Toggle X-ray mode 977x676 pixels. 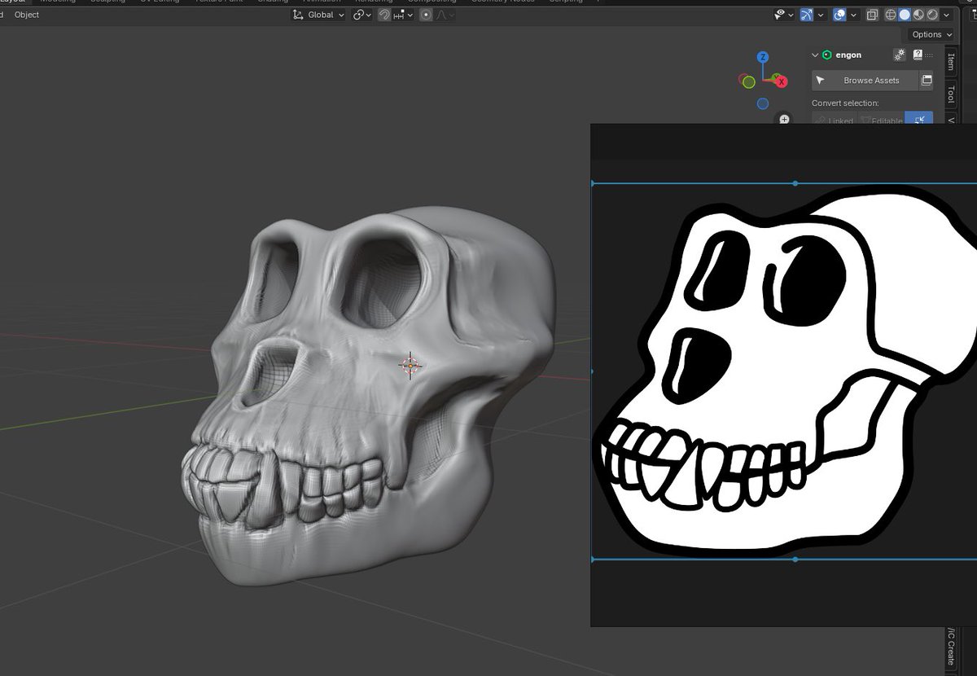coord(872,15)
